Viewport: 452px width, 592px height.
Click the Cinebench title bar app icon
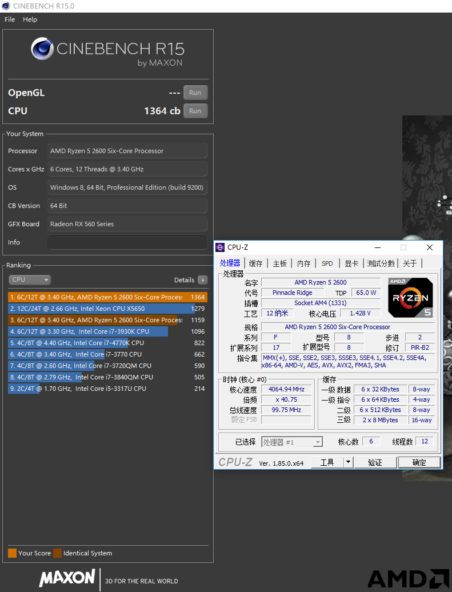tap(6, 6)
